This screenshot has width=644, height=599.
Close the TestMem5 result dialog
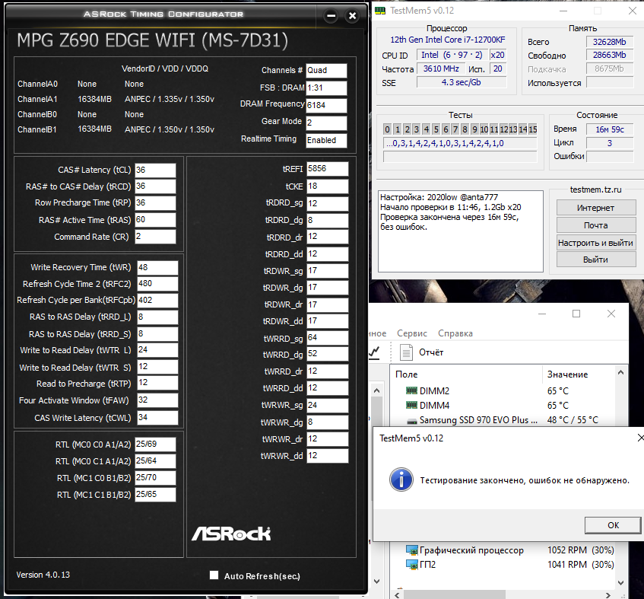pyautogui.click(x=640, y=438)
